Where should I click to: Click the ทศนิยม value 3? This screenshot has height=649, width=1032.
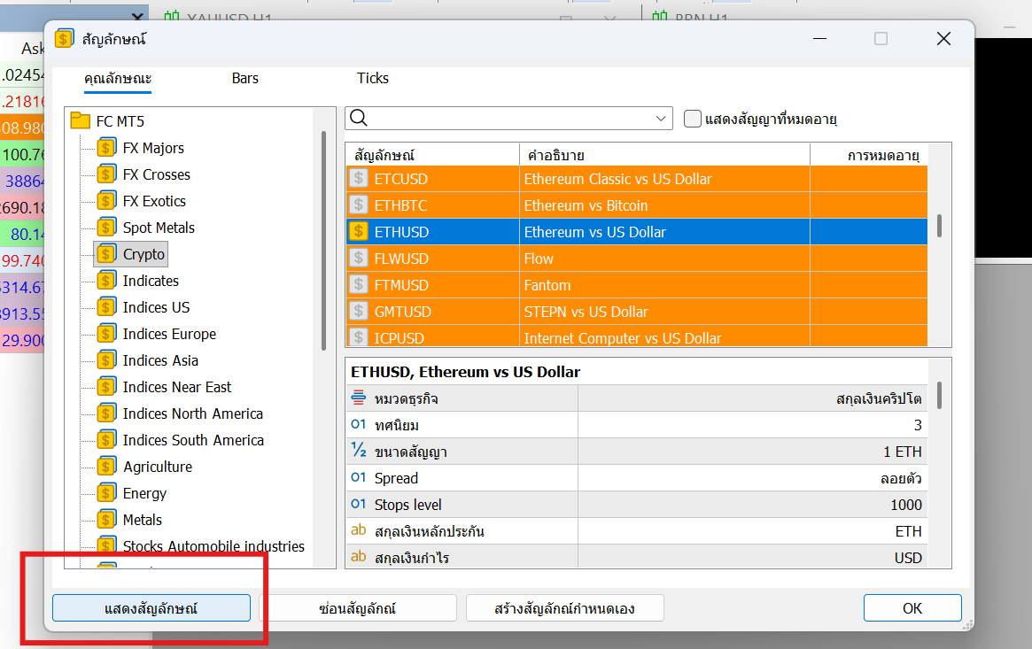[x=918, y=425]
